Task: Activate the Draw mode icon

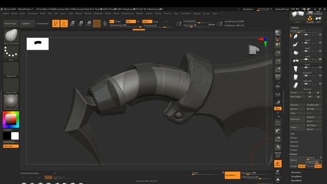Action: tap(64, 24)
